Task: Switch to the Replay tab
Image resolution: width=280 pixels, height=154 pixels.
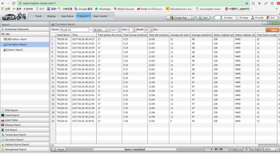Action: (x=52, y=16)
